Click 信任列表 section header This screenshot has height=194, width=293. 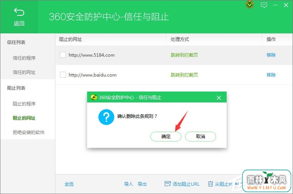(x=16, y=42)
